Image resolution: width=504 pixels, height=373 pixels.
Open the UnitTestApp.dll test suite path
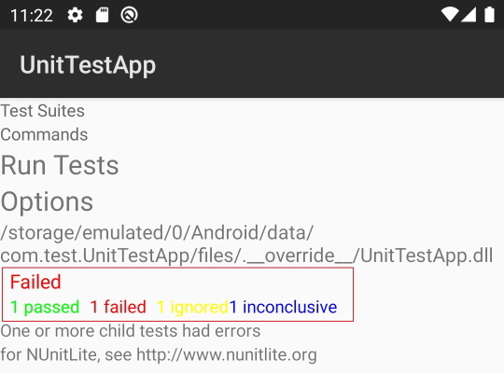click(246, 243)
